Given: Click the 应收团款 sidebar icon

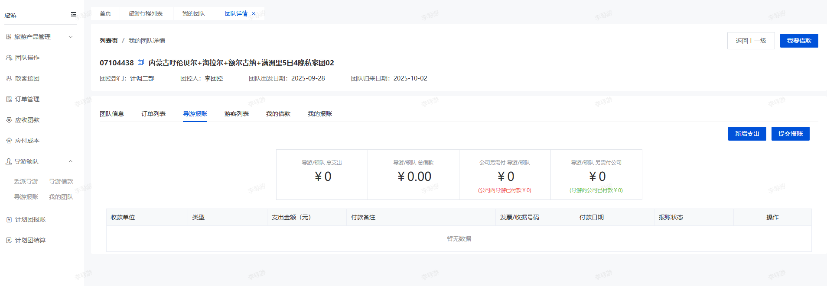Looking at the screenshot, I should tap(9, 120).
